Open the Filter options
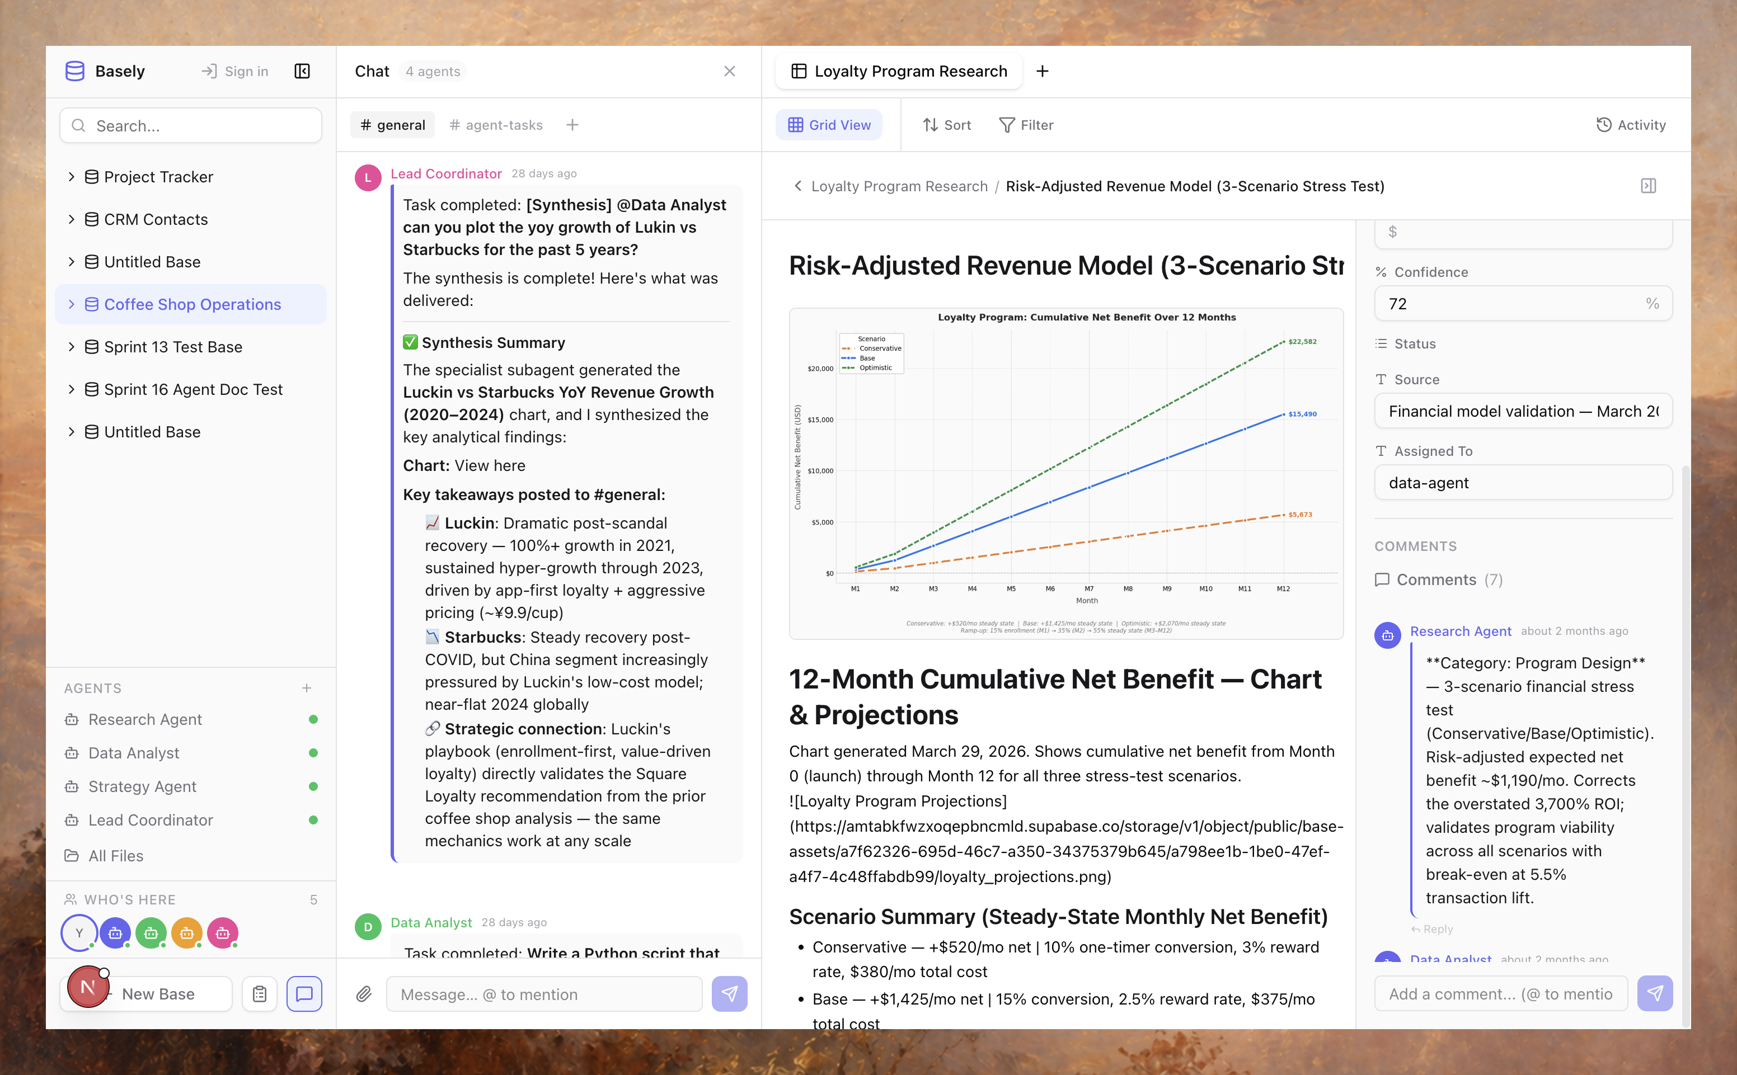1737x1075 pixels. coord(1026,125)
